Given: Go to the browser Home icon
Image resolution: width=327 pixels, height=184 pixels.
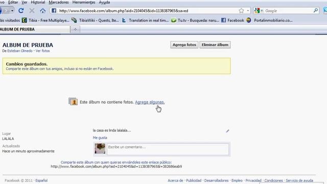Looking at the screenshot, I should tap(43, 11).
